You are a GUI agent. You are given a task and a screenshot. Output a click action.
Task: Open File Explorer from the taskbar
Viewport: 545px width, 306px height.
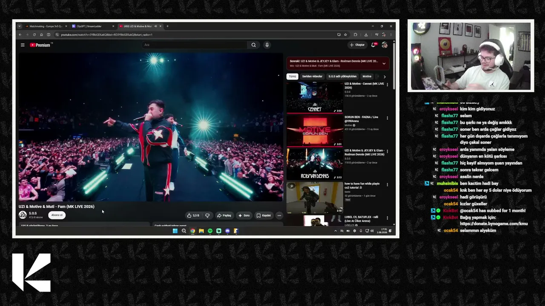point(201,231)
